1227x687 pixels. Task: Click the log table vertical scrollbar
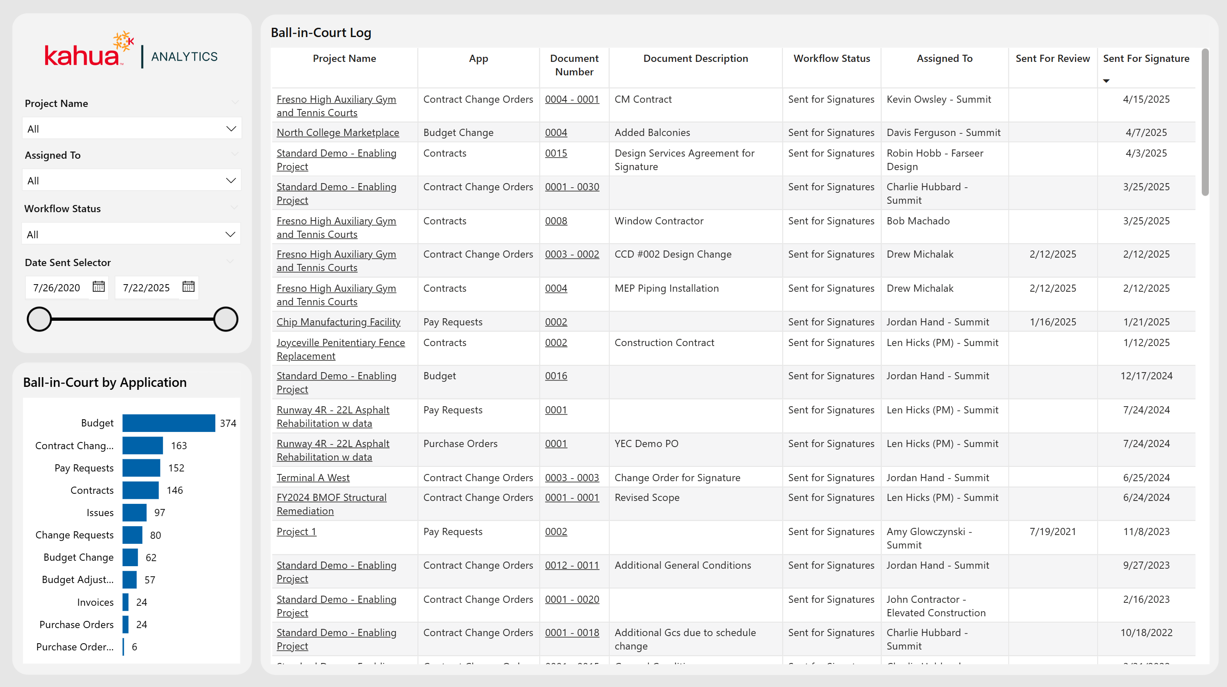[1205, 122]
